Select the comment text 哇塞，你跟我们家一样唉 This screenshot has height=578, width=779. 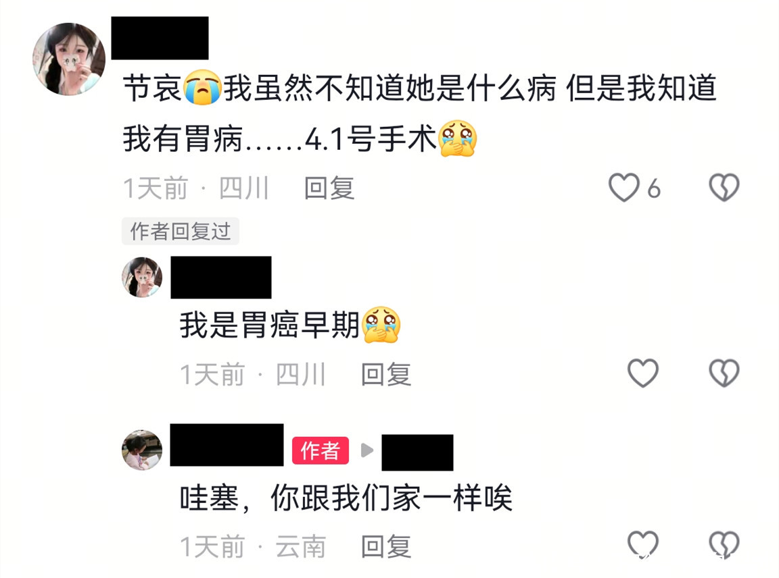[346, 498]
